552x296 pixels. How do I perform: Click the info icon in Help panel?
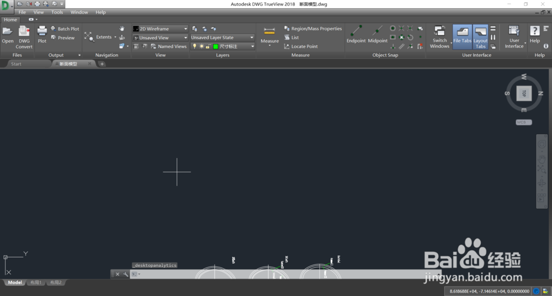point(546,46)
